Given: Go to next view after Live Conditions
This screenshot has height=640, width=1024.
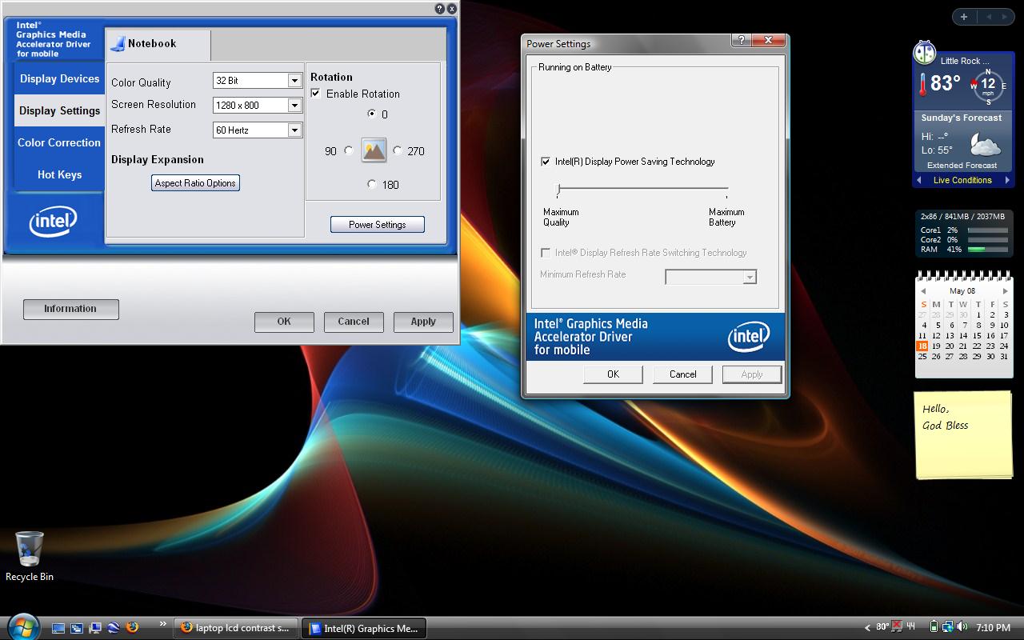Looking at the screenshot, I should (1008, 181).
